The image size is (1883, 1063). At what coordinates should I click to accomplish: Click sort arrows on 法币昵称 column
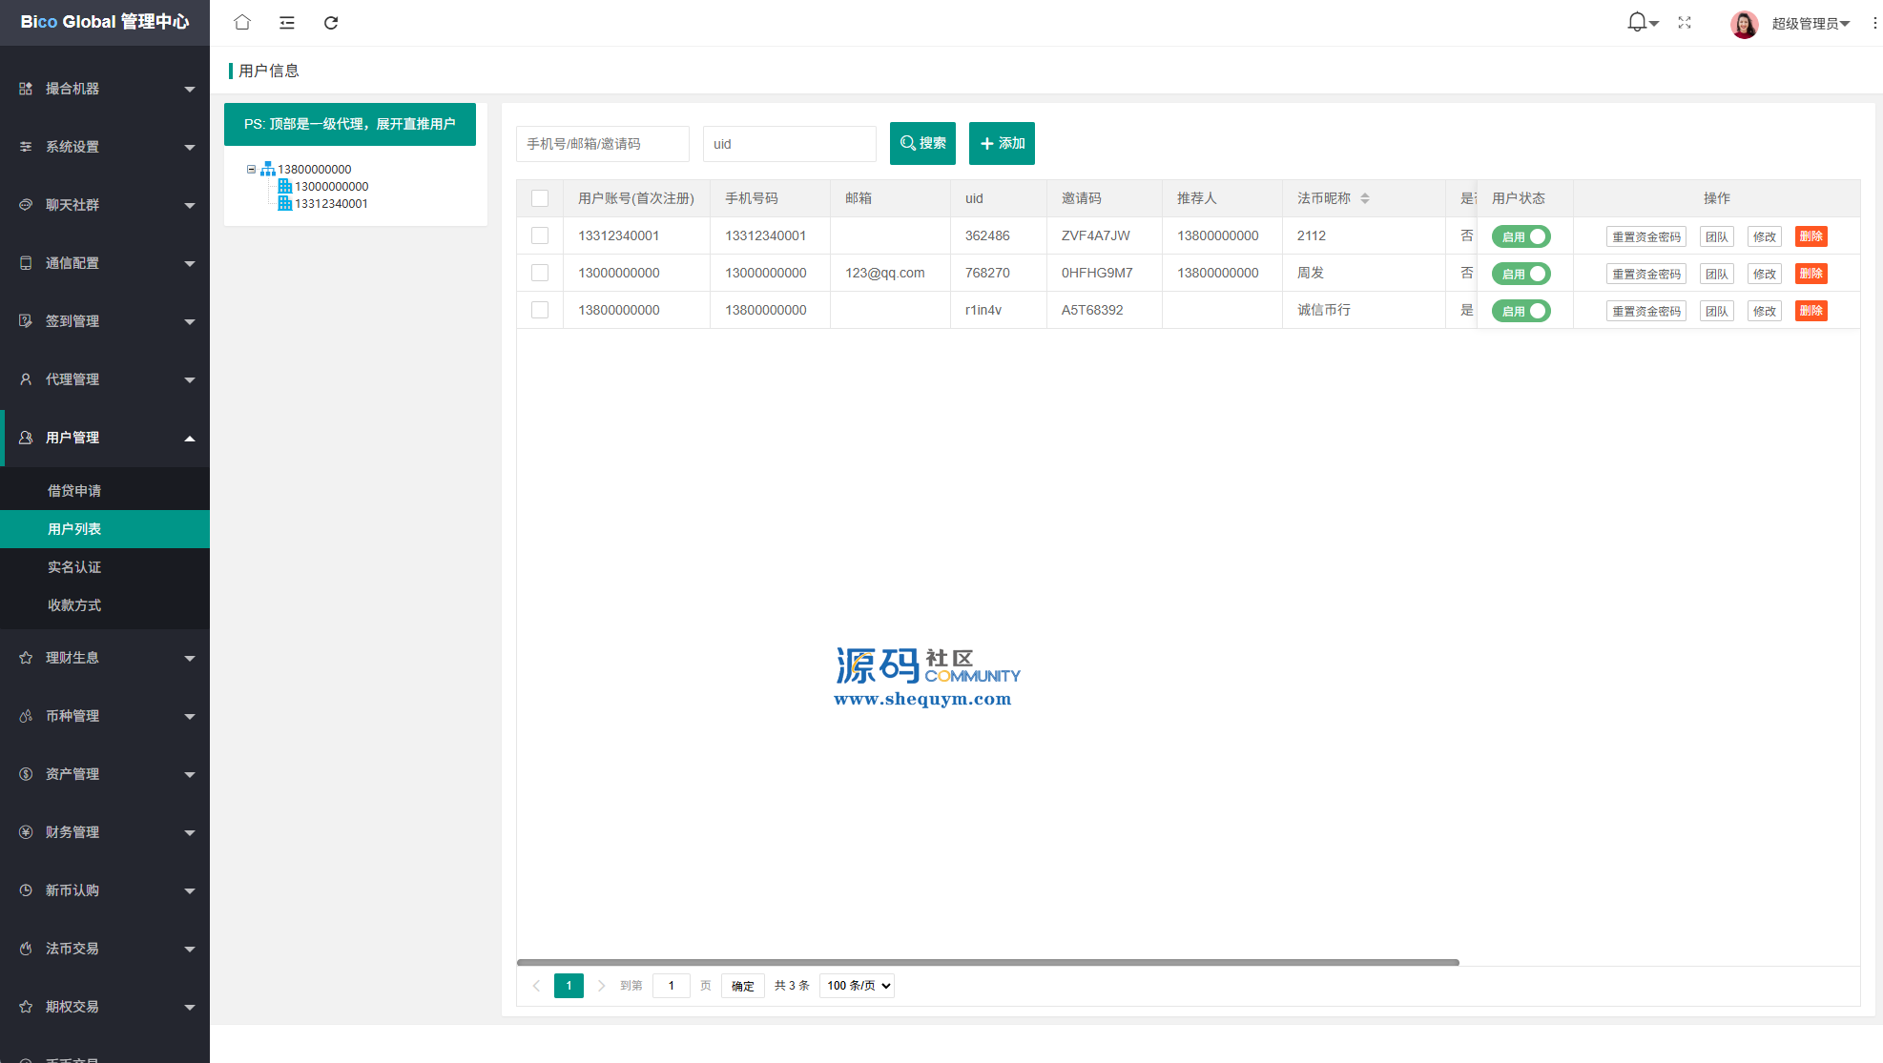pos(1365,198)
